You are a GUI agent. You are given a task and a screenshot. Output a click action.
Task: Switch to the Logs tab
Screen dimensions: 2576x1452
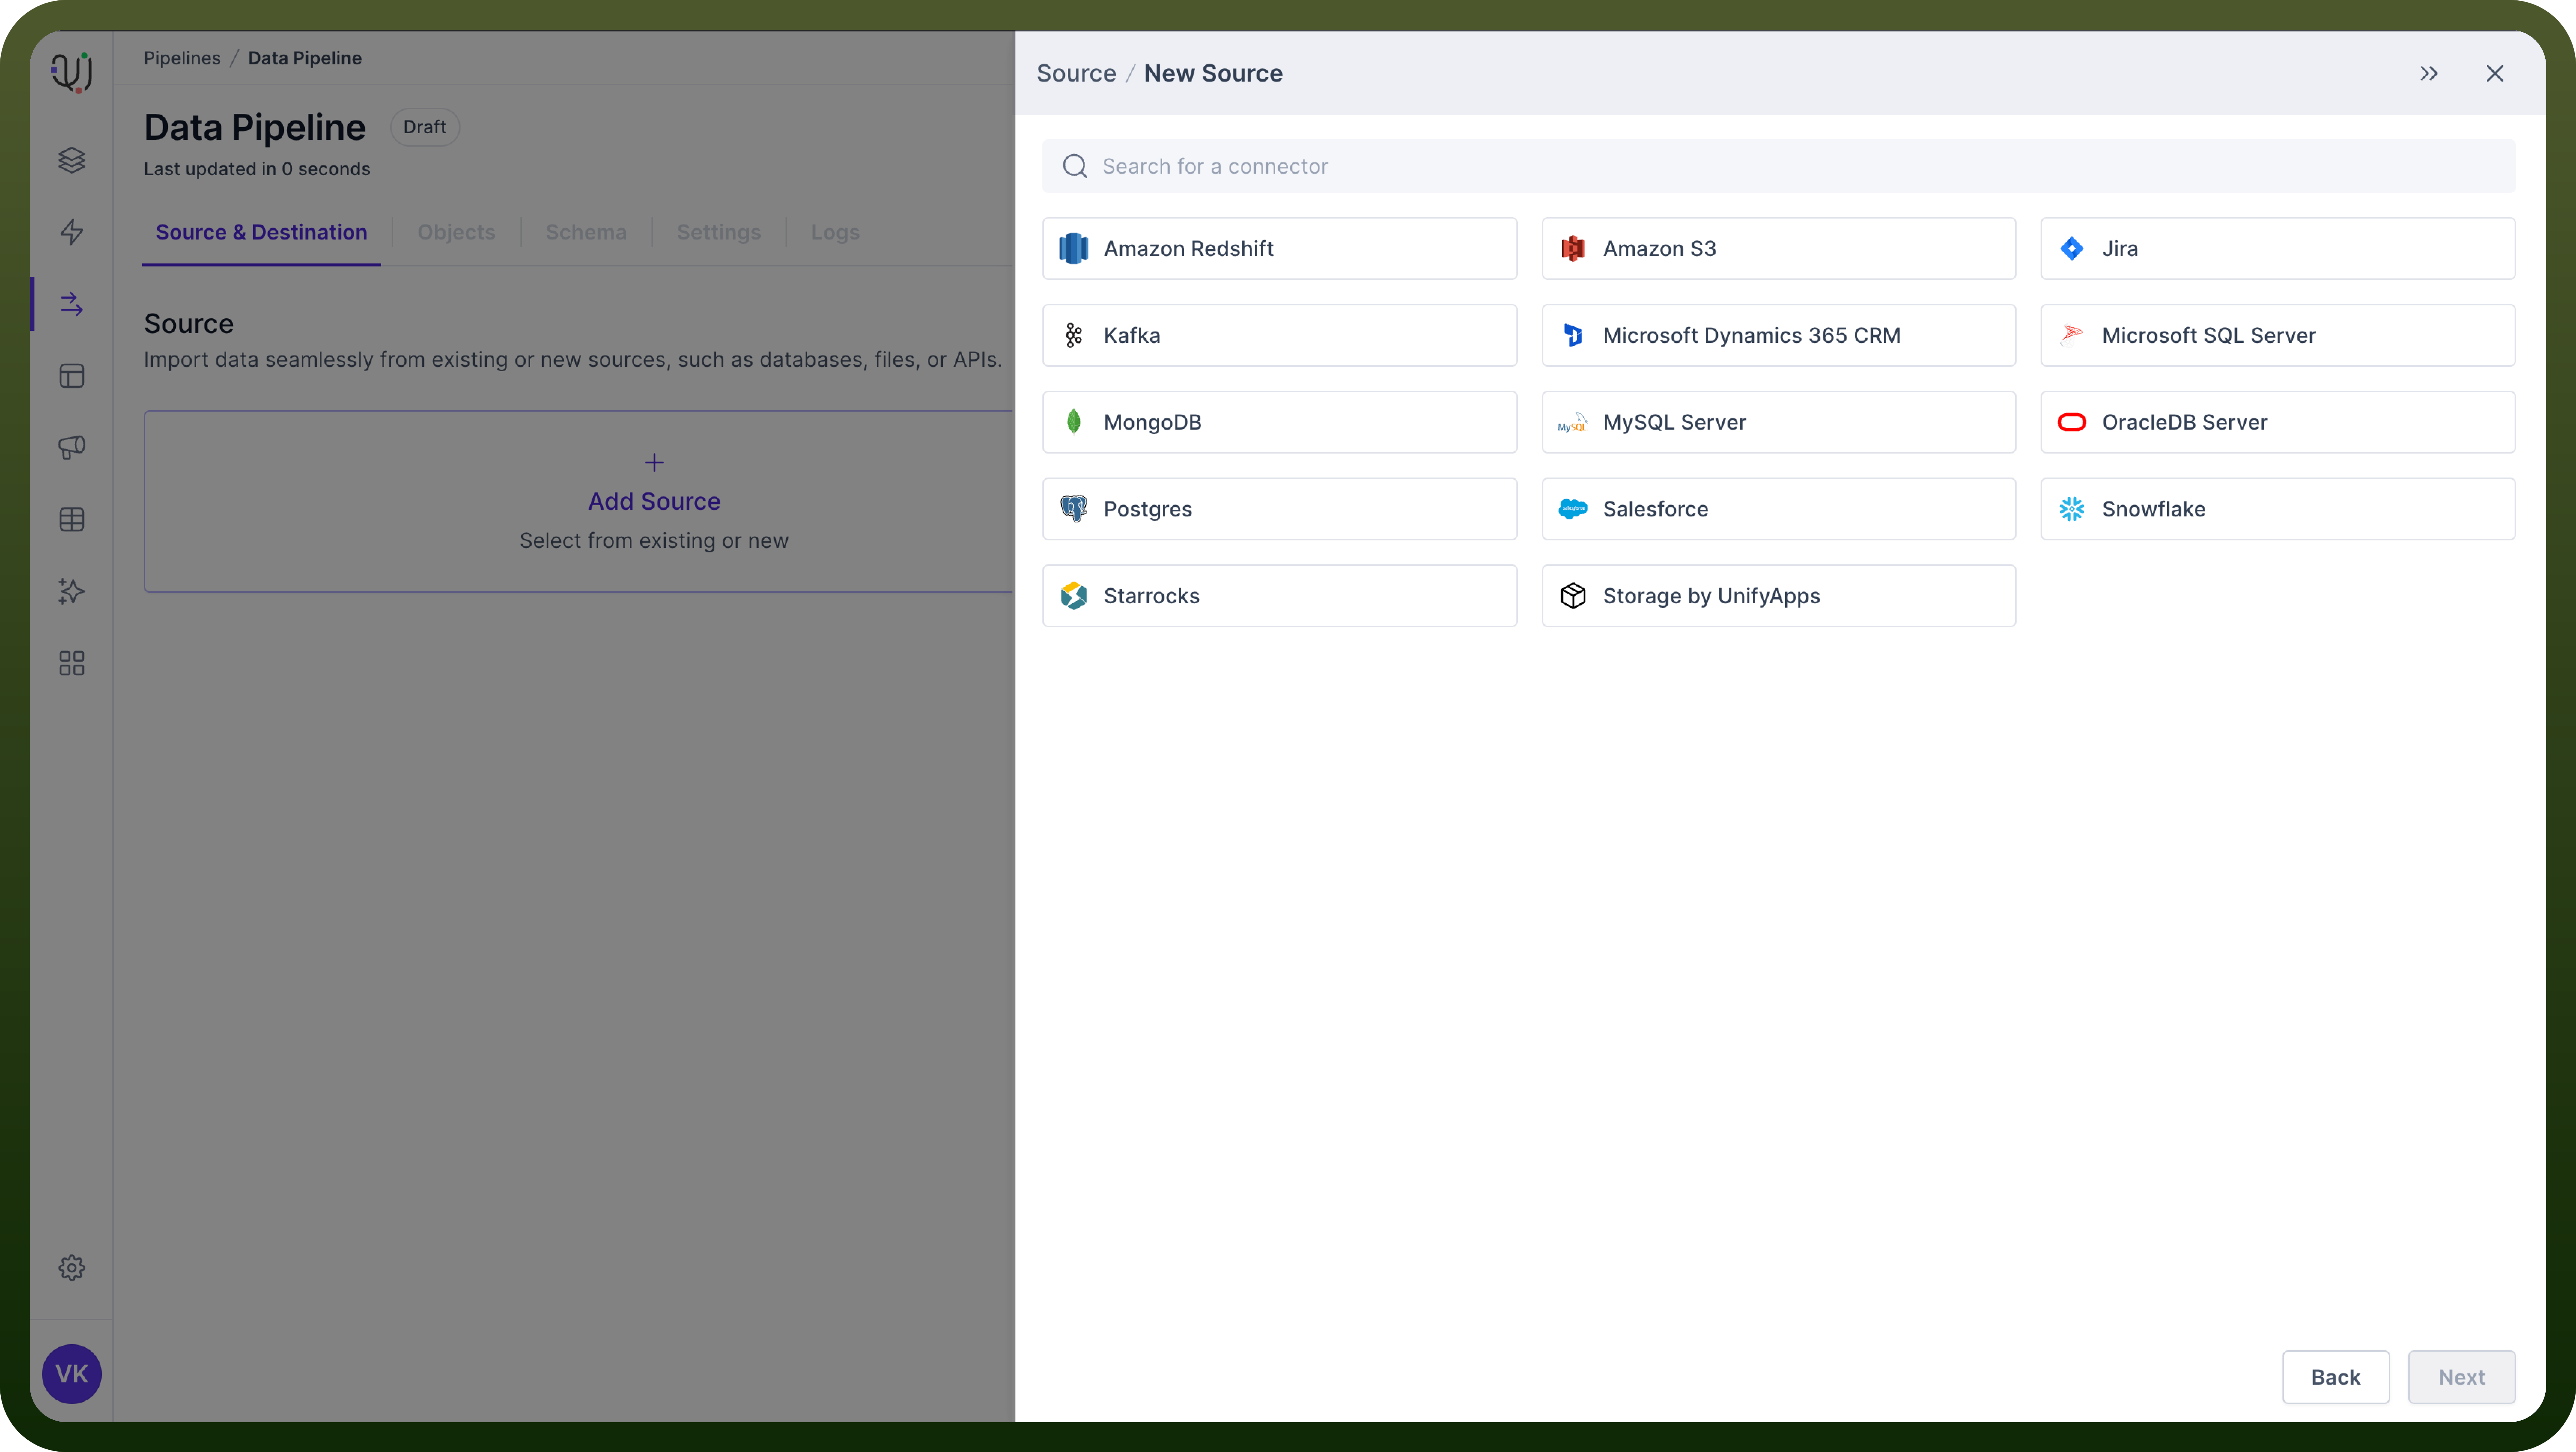pyautogui.click(x=835, y=232)
